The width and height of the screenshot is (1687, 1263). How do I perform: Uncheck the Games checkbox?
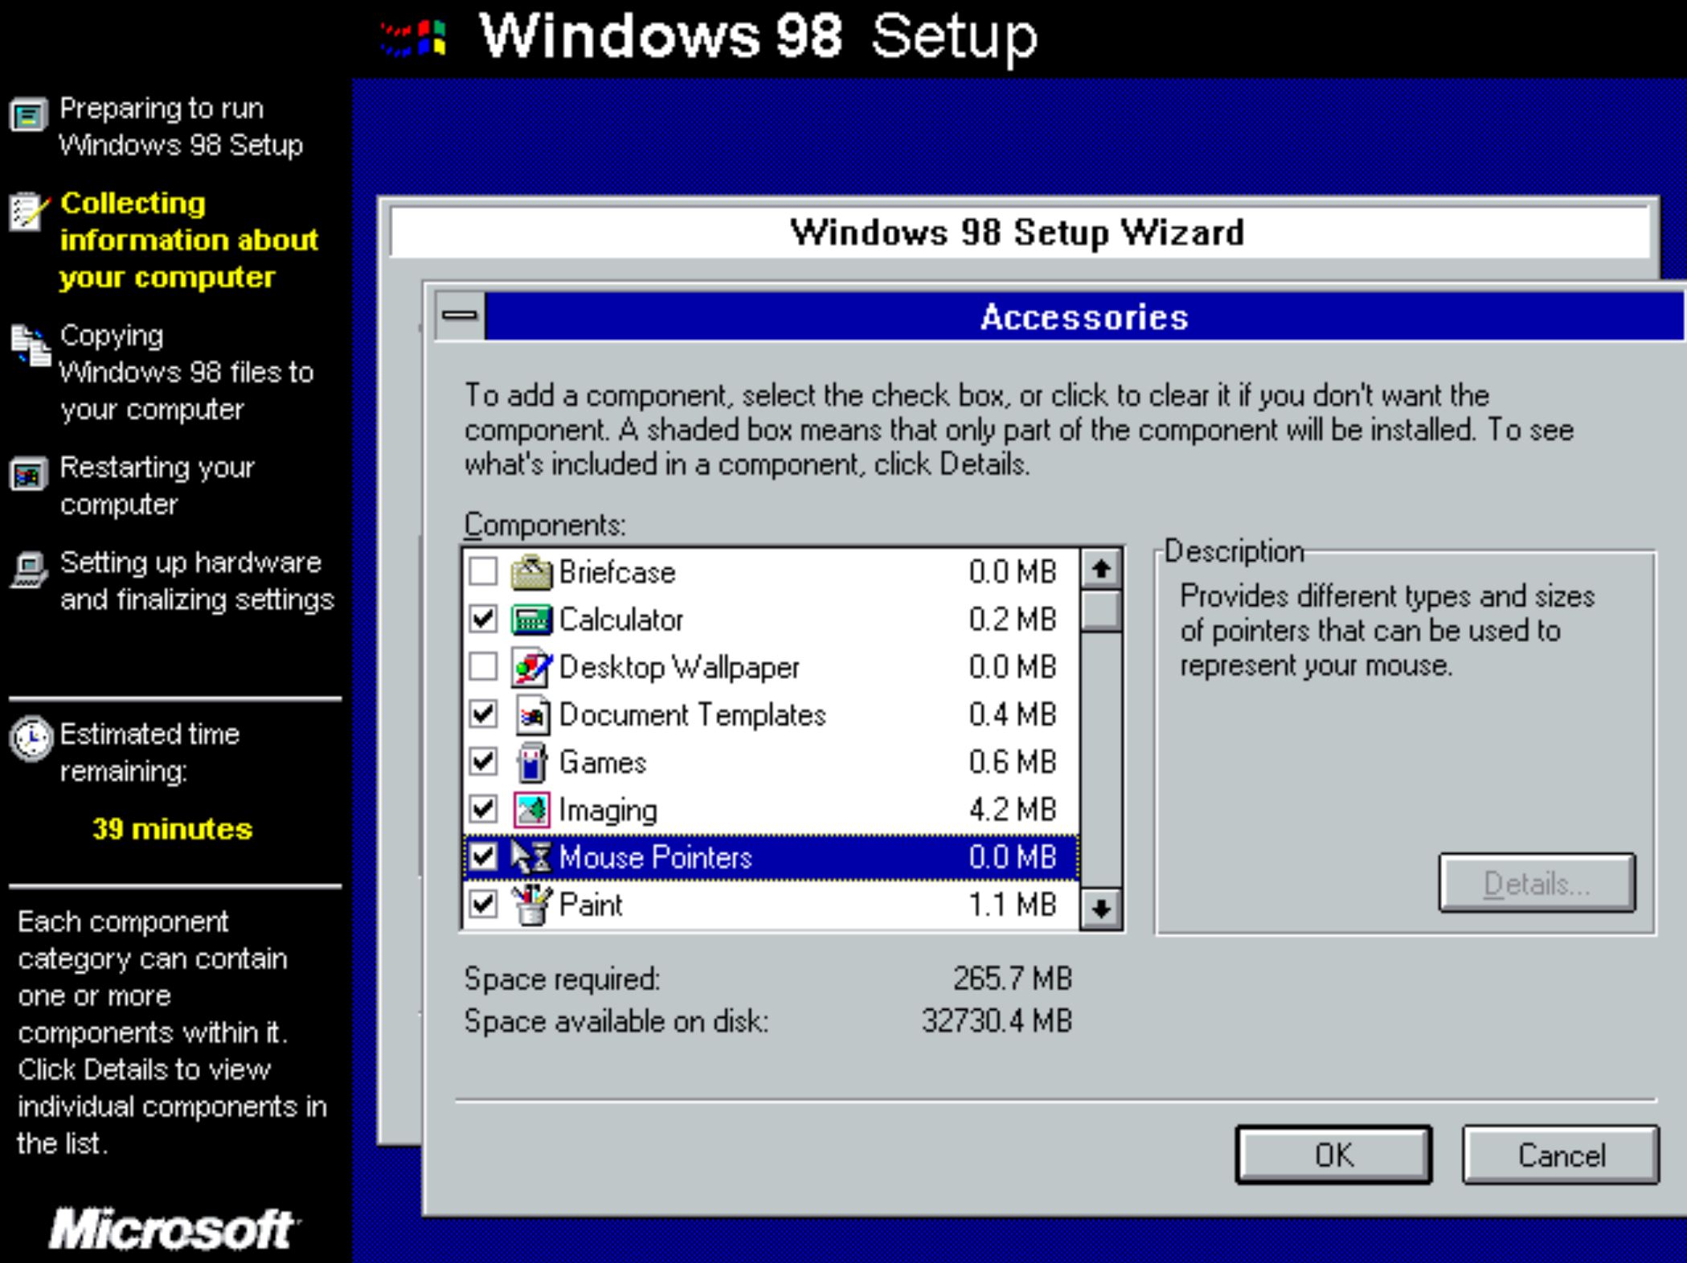click(x=483, y=762)
